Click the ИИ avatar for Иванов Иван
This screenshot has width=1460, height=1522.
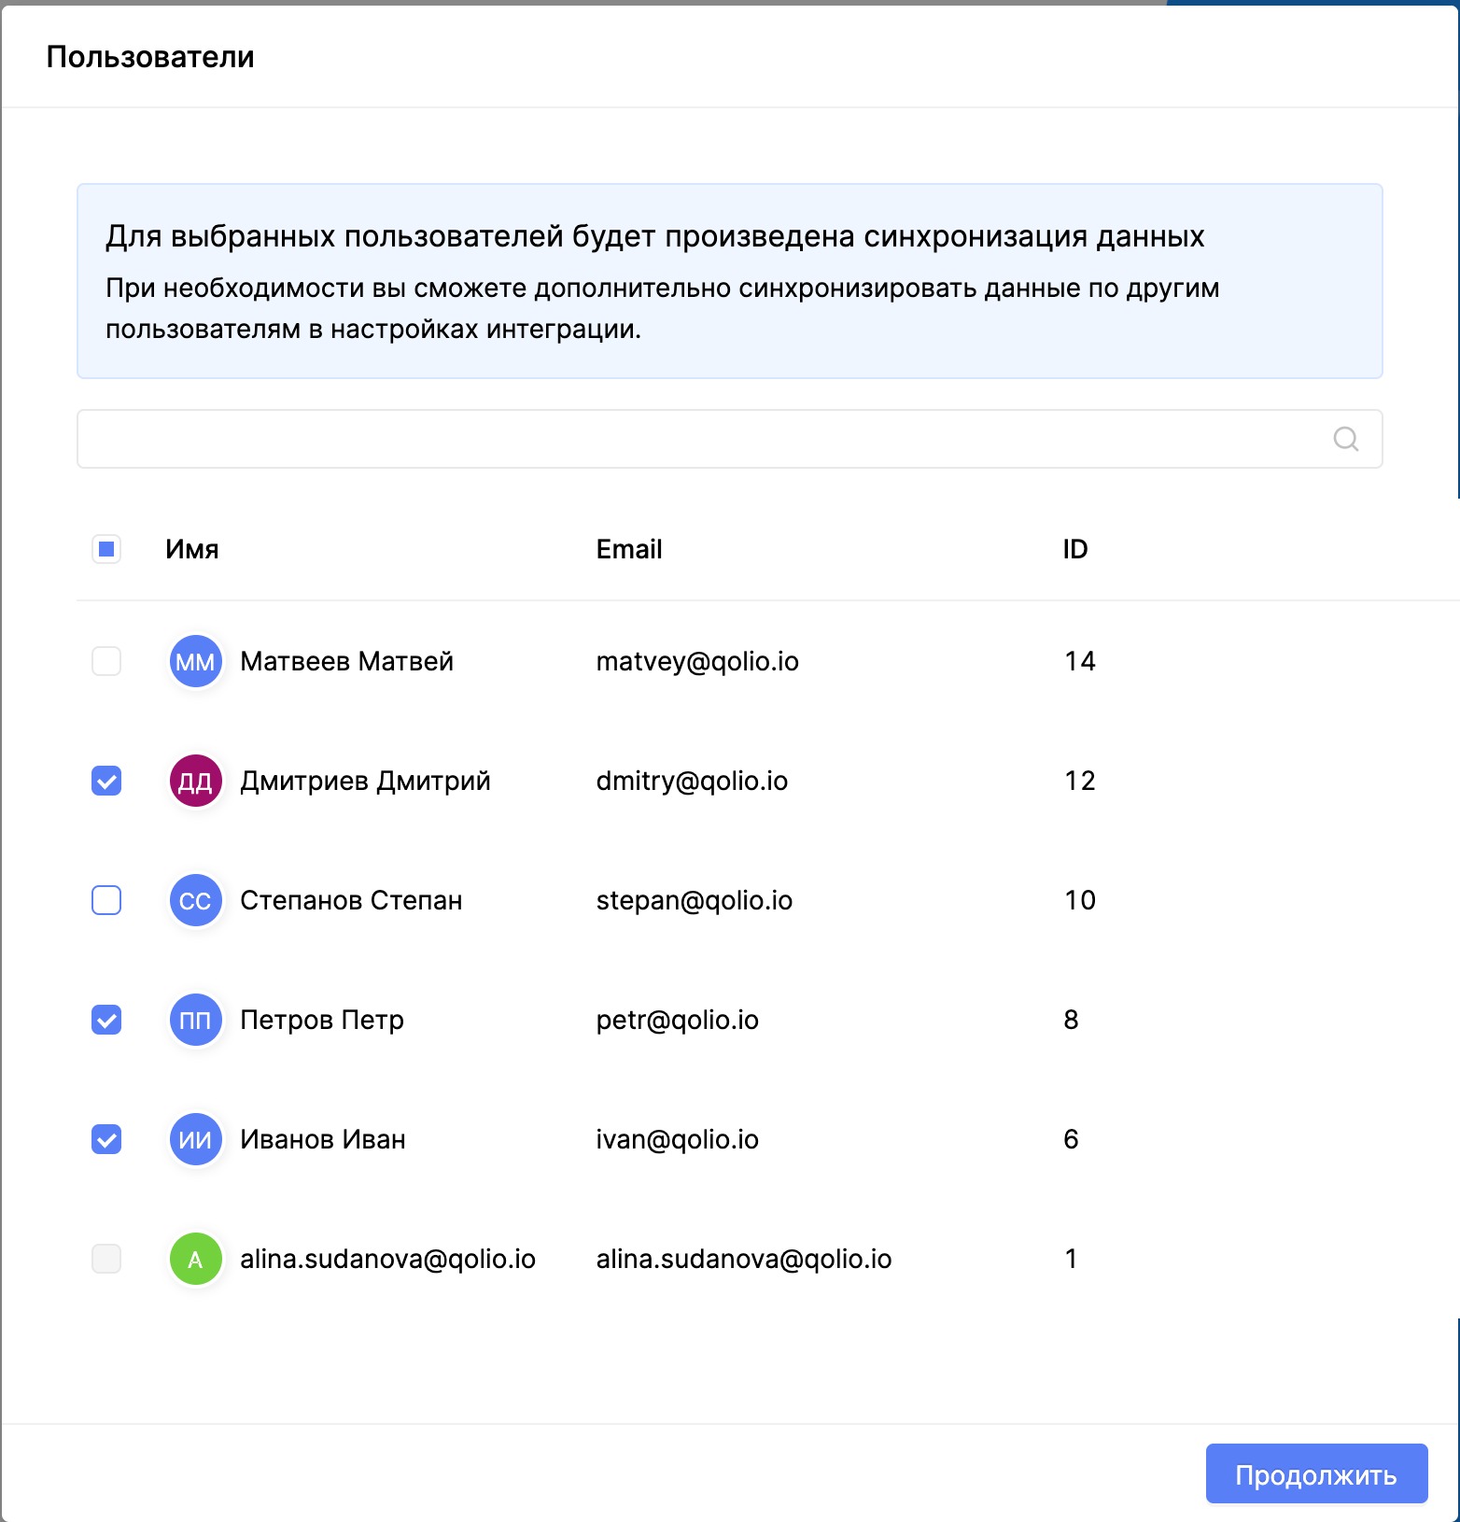coord(195,1139)
